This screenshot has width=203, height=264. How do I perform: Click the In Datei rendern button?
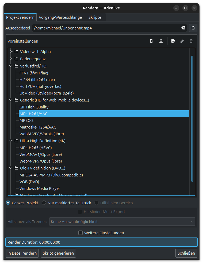pyautogui.click(x=22, y=253)
